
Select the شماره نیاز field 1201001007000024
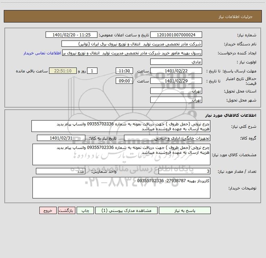[x=176, y=35]
